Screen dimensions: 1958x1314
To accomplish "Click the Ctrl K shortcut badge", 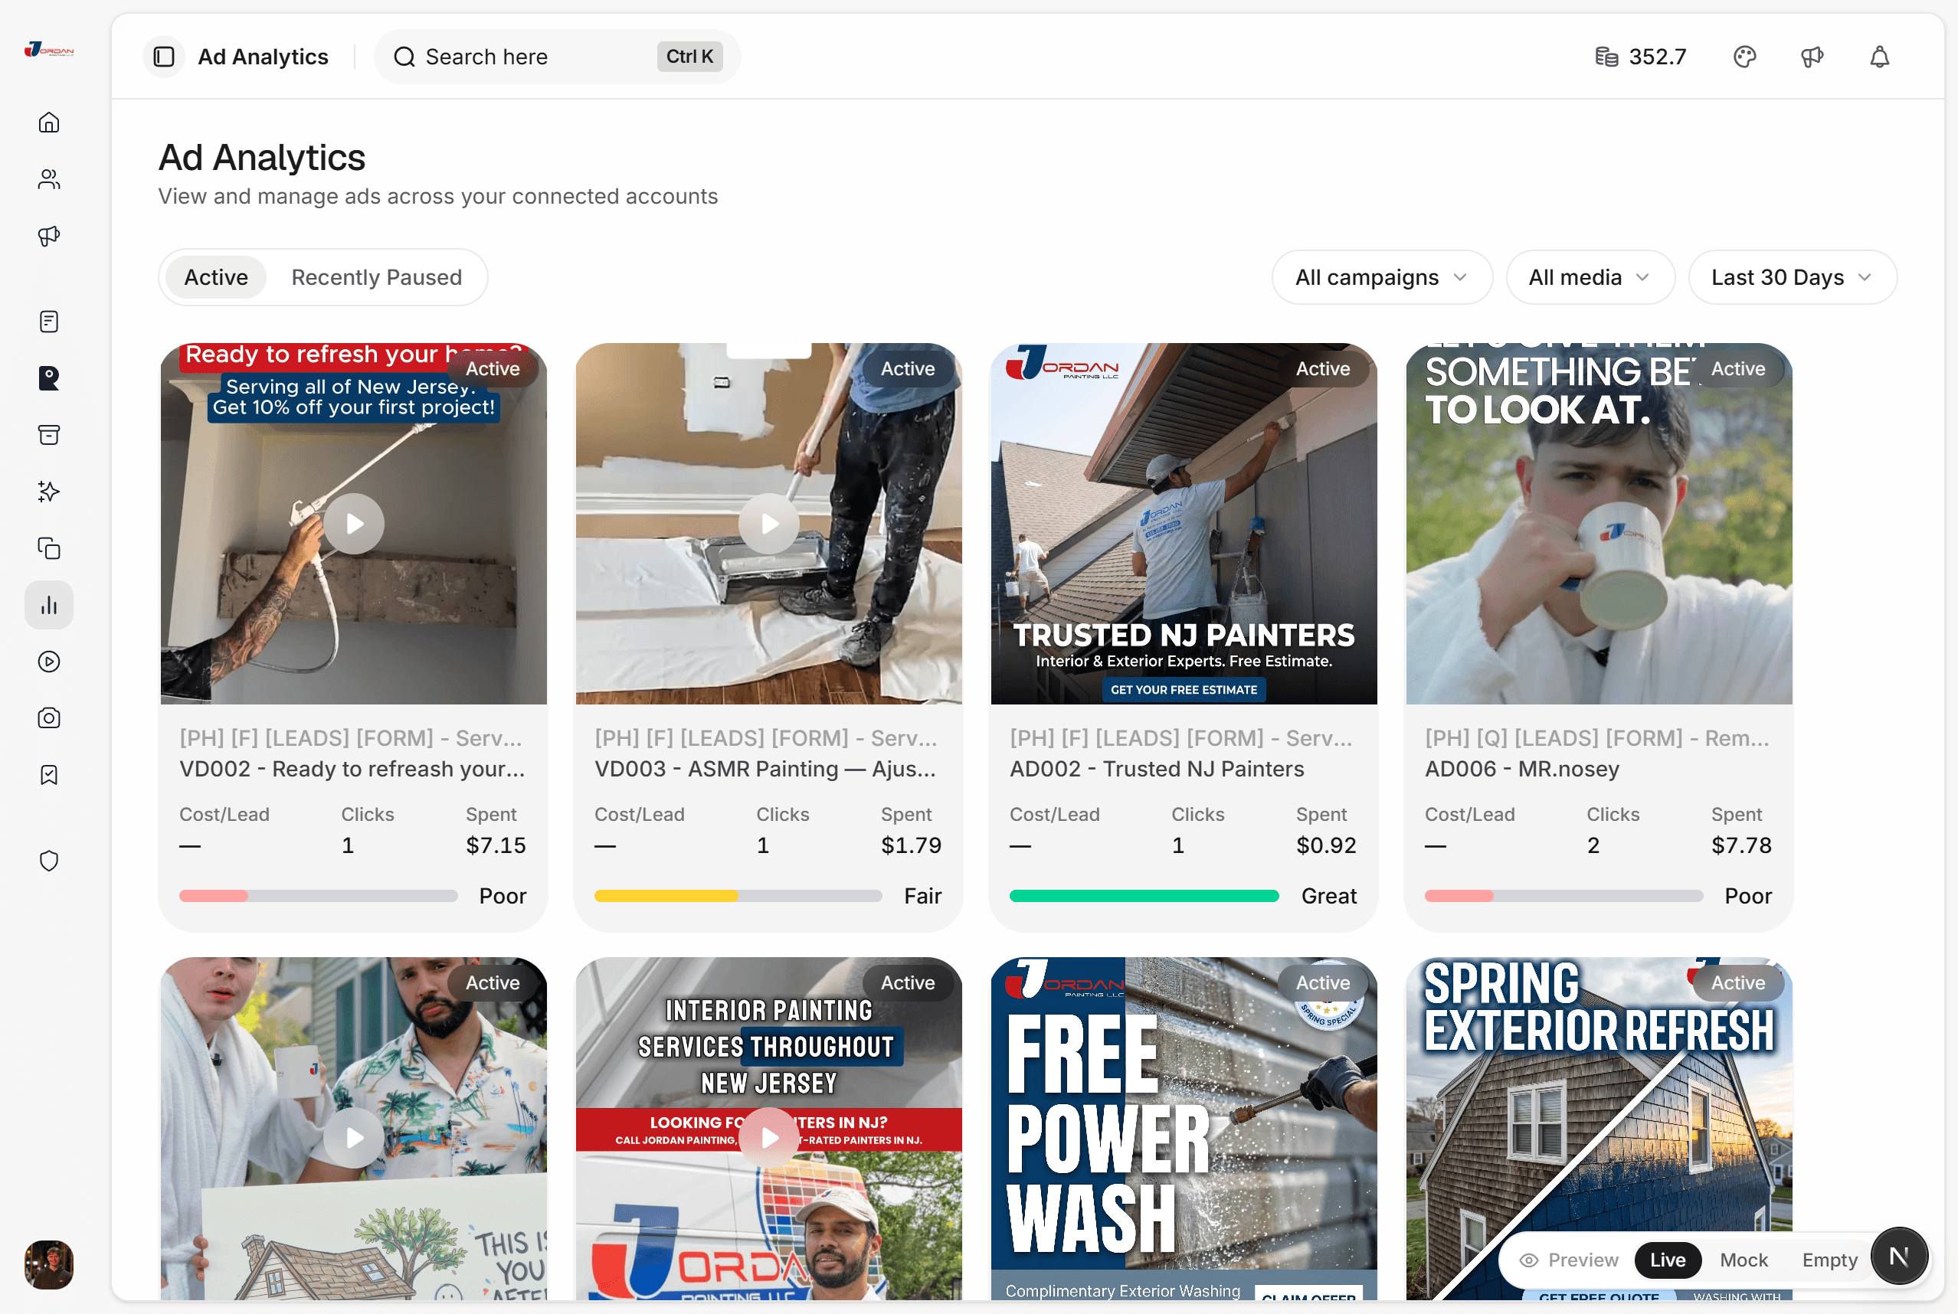I will point(689,56).
